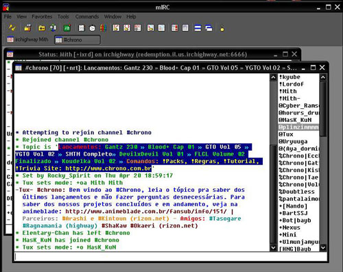Open the URLs List toolbar icon
343x272 pixels.
point(185,28)
